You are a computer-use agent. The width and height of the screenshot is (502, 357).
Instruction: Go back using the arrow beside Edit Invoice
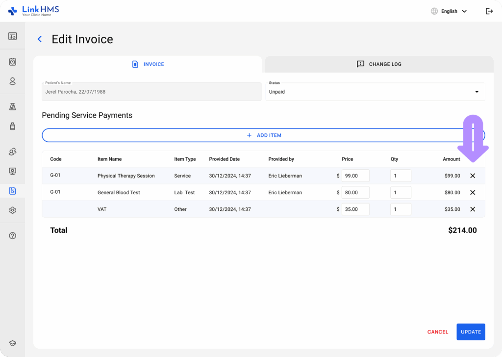(40, 39)
